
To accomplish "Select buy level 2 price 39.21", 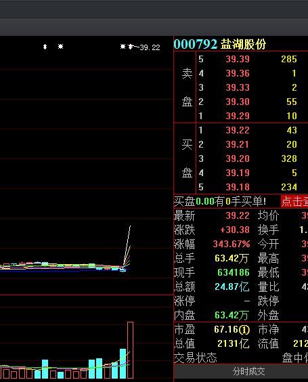I will (x=238, y=144).
